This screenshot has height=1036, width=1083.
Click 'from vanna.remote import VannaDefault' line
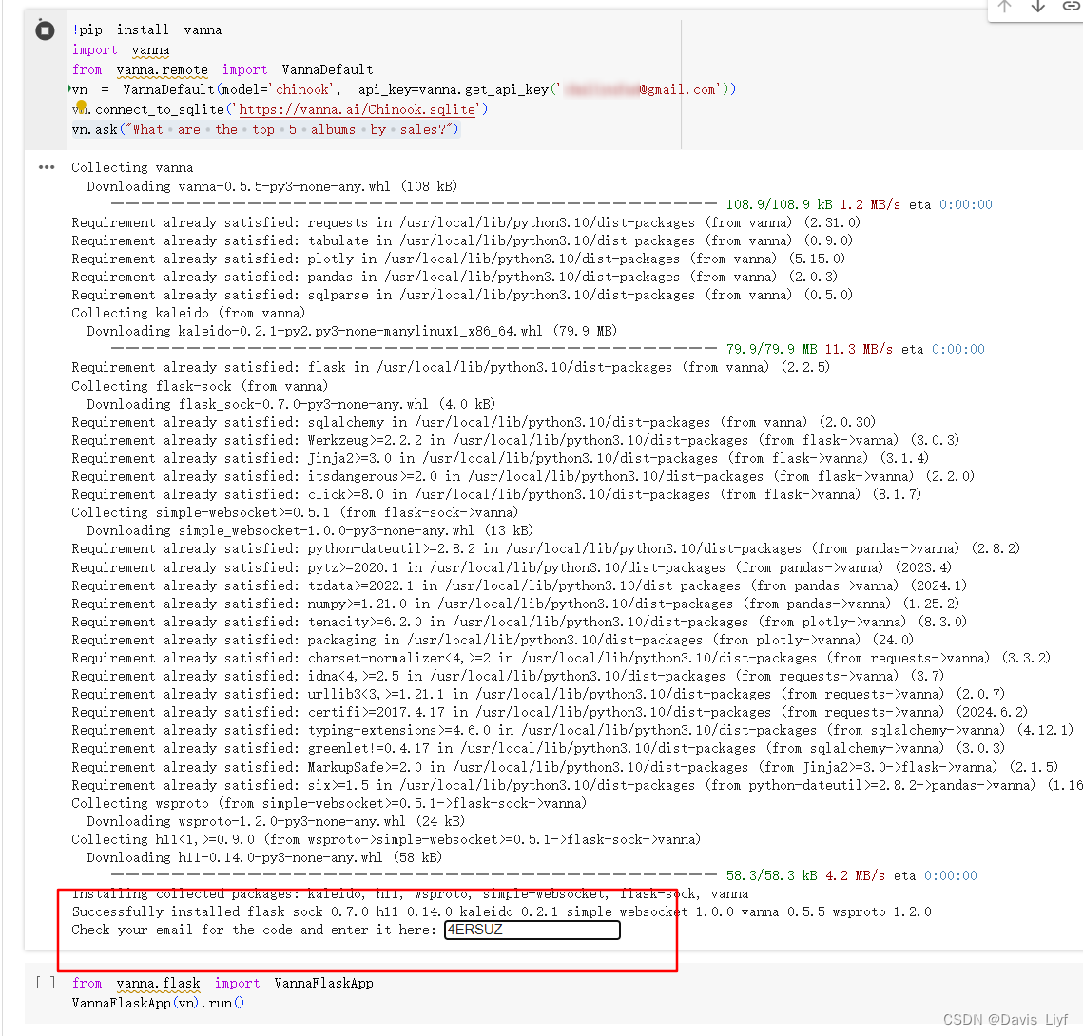(x=222, y=69)
